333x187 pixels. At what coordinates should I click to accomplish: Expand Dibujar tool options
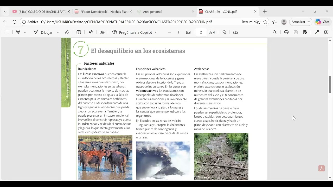coord(58,32)
